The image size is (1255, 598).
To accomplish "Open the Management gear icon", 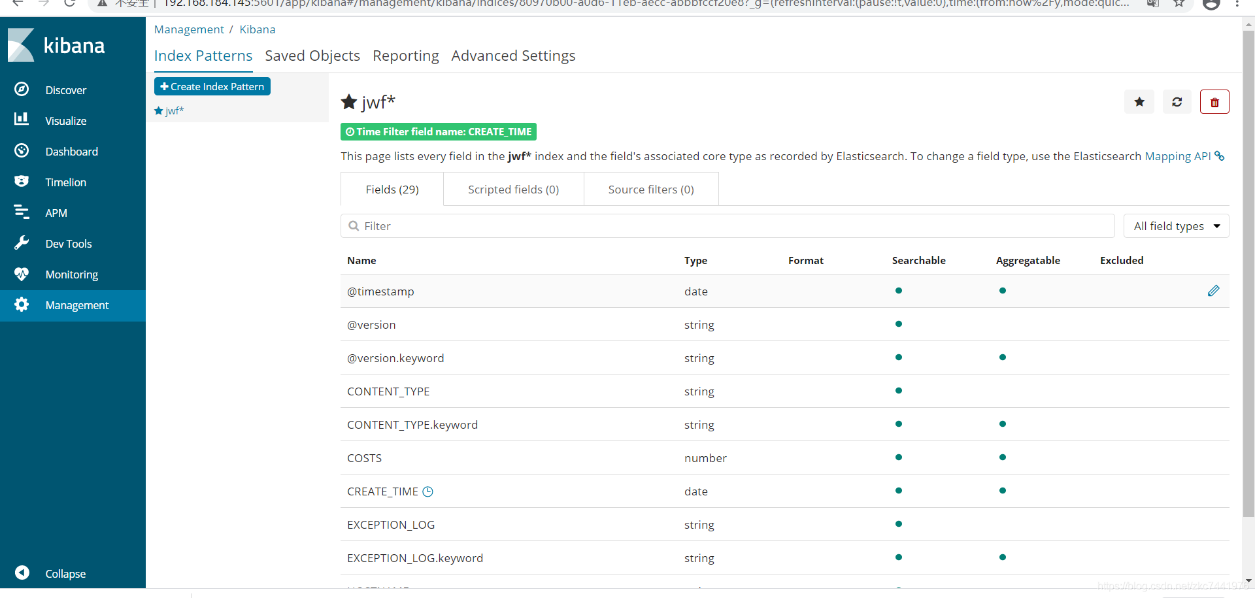I will [22, 305].
